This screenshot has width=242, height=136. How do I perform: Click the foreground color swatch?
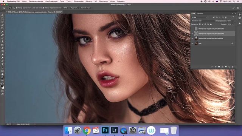tap(2, 87)
